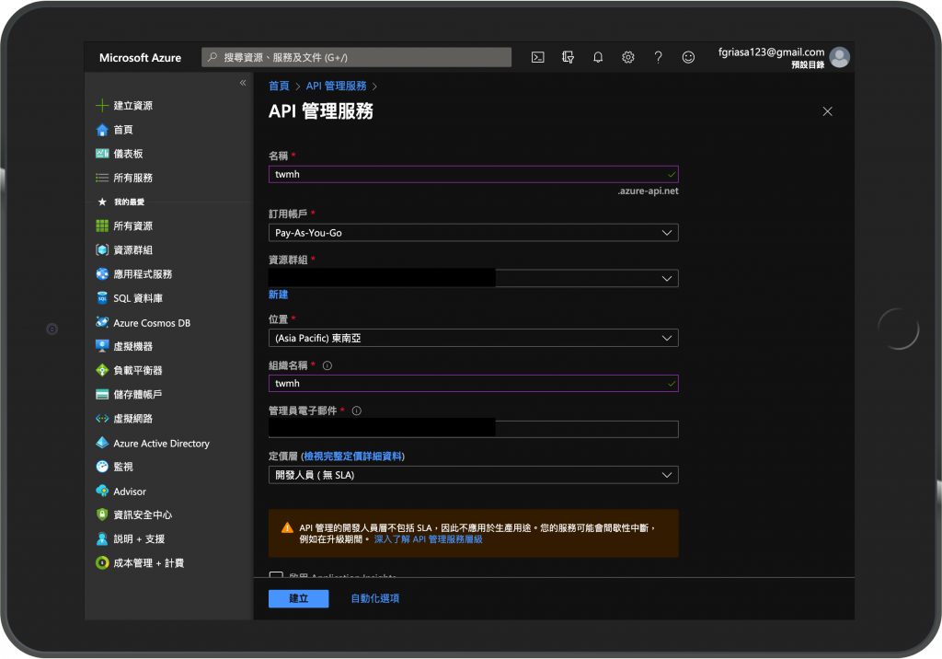Click the search resources box
Screen dimensions: 942x659
[x=356, y=57]
